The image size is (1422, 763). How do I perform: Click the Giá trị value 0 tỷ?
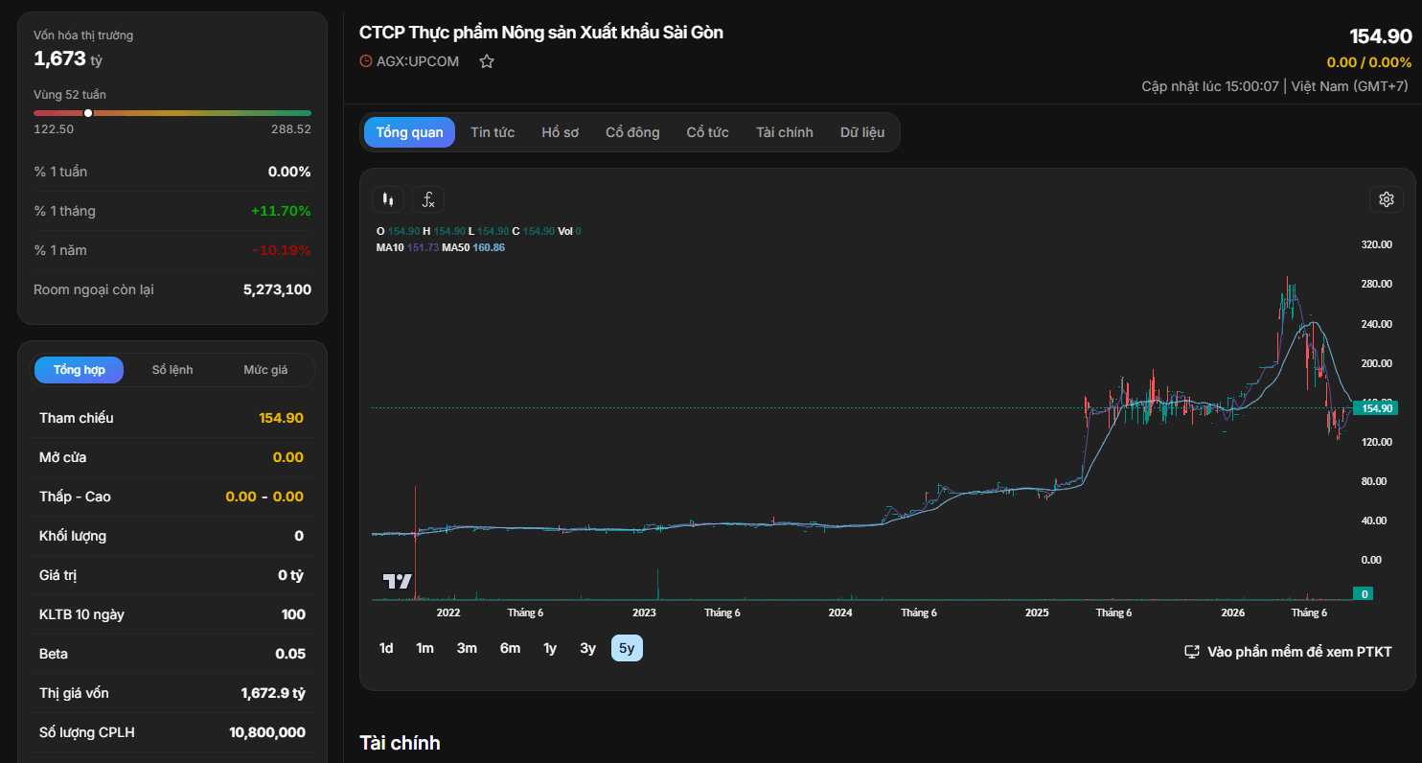tap(290, 575)
